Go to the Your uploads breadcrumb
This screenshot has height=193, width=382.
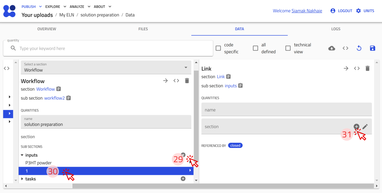(37, 15)
